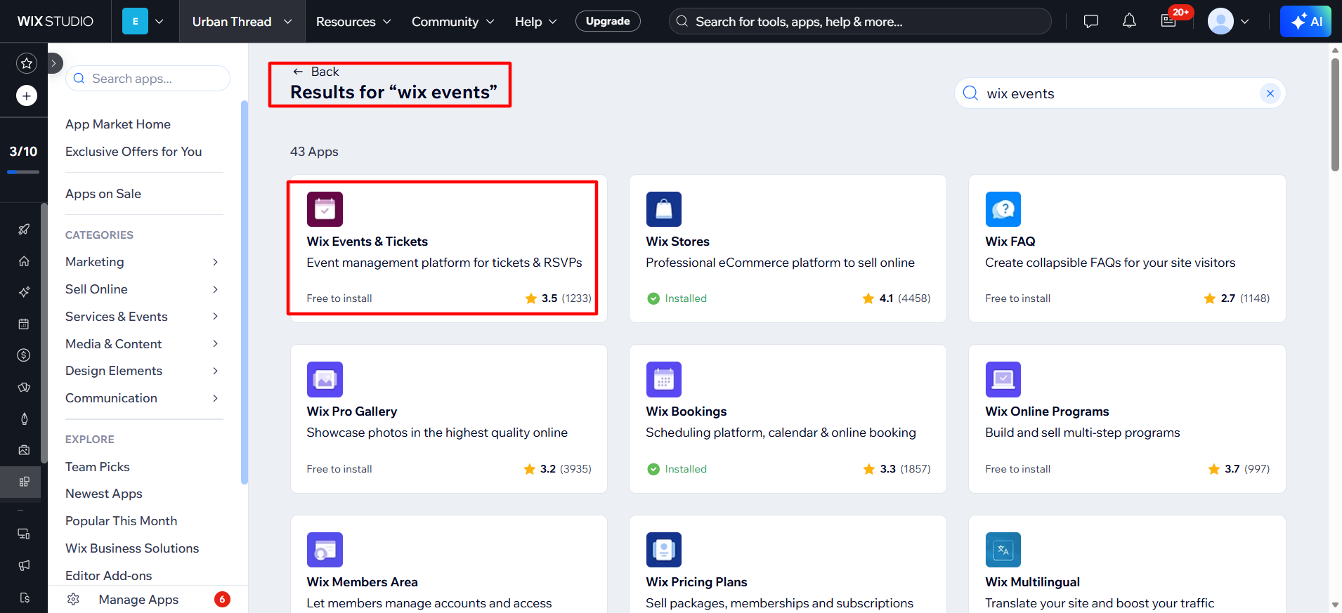Click the Wix Events & Tickets app icon

click(325, 209)
